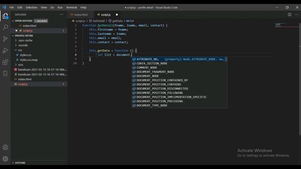The height and width of the screenshot is (169, 301).
Task: Select DOCUMENT_POSITION_CONTAINS suggestion
Action: point(180,84)
